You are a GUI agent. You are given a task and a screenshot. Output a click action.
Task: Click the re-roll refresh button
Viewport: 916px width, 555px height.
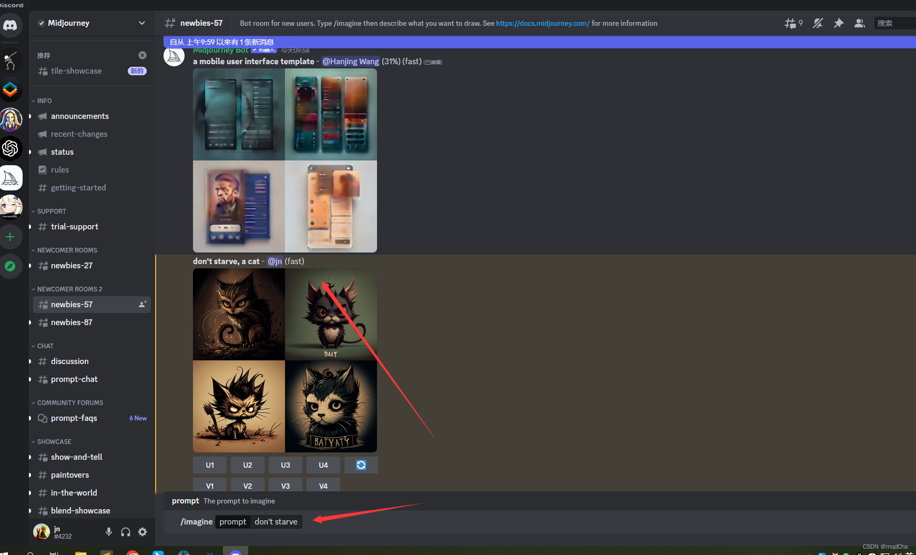(361, 465)
